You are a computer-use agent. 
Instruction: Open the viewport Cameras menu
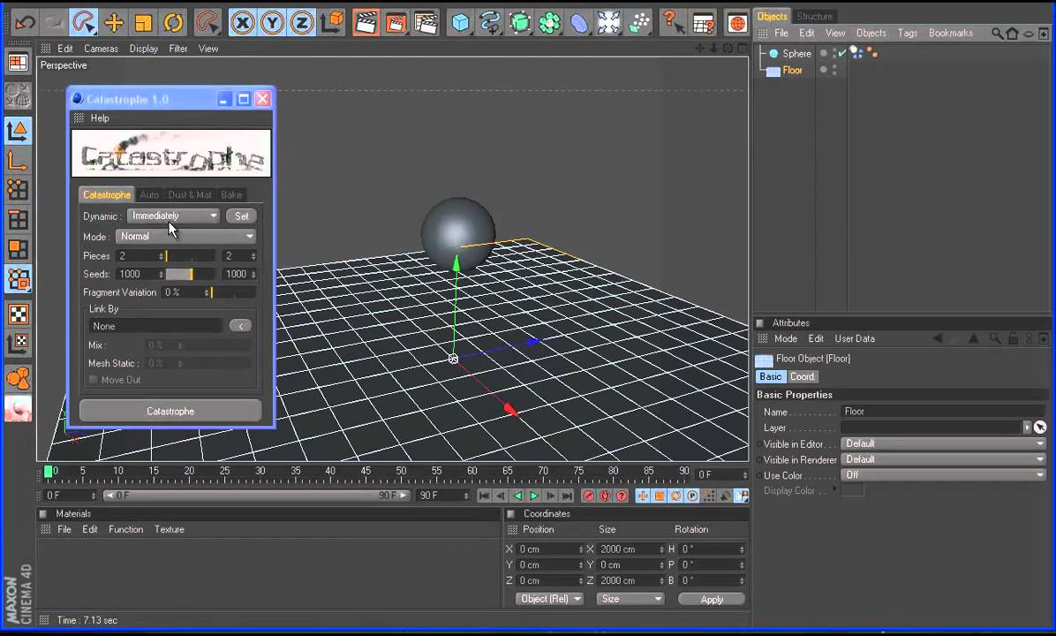tap(101, 49)
